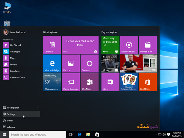
Task: Open the Microsoft Solitaire Collection tile
Action: [x=129, y=82]
